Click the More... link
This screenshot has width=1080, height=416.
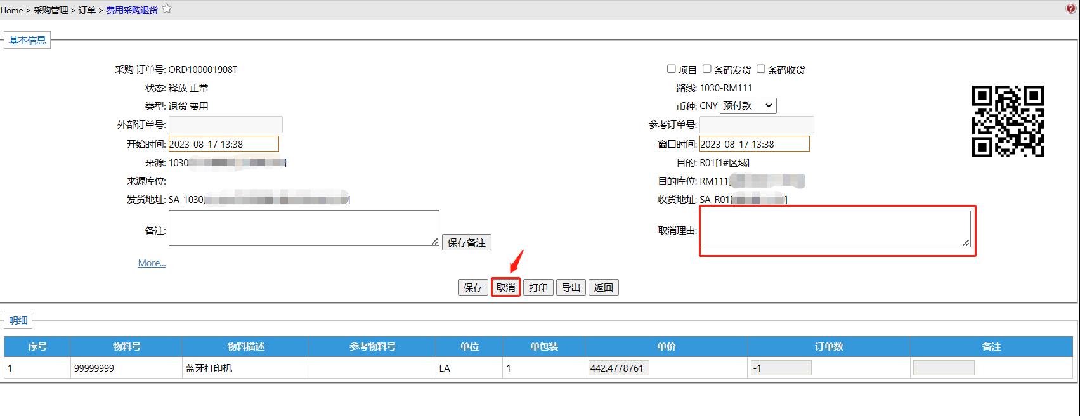click(152, 263)
